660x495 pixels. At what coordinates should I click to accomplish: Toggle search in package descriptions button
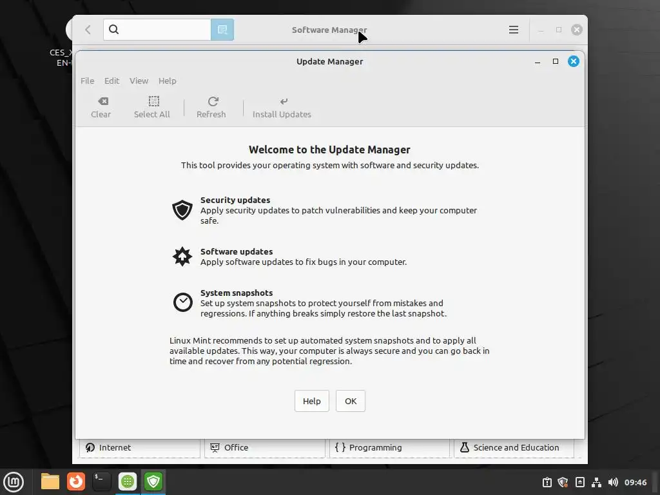click(222, 30)
